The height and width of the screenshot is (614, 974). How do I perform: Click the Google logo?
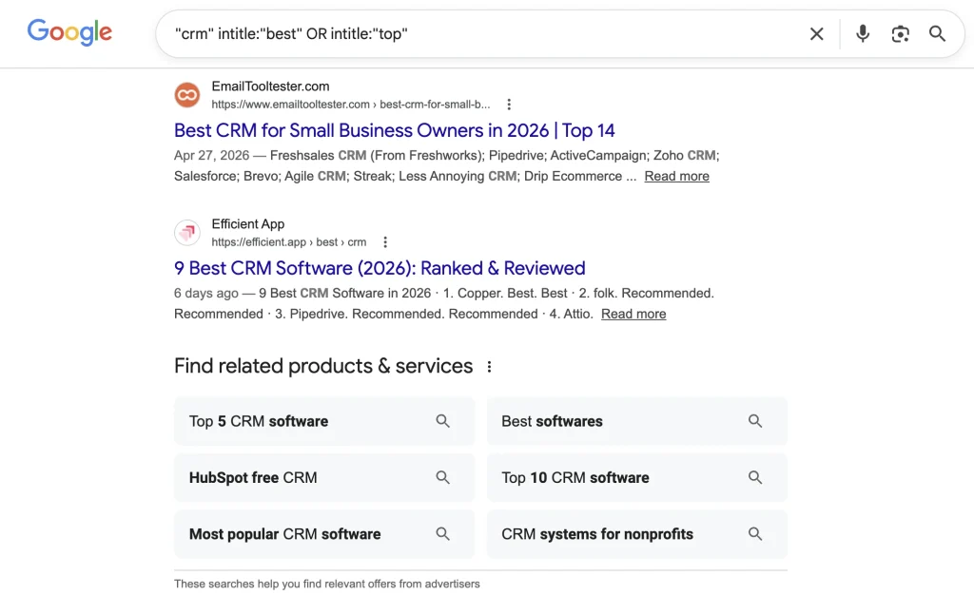tap(69, 32)
